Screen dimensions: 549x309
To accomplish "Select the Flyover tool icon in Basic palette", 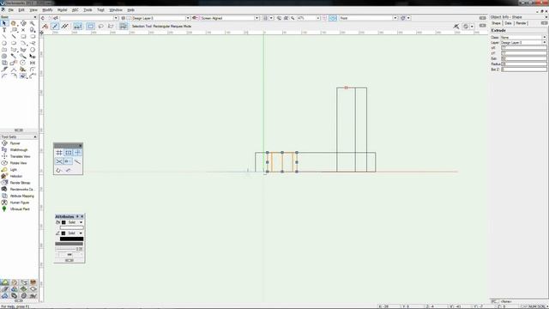I will [x=23, y=23].
